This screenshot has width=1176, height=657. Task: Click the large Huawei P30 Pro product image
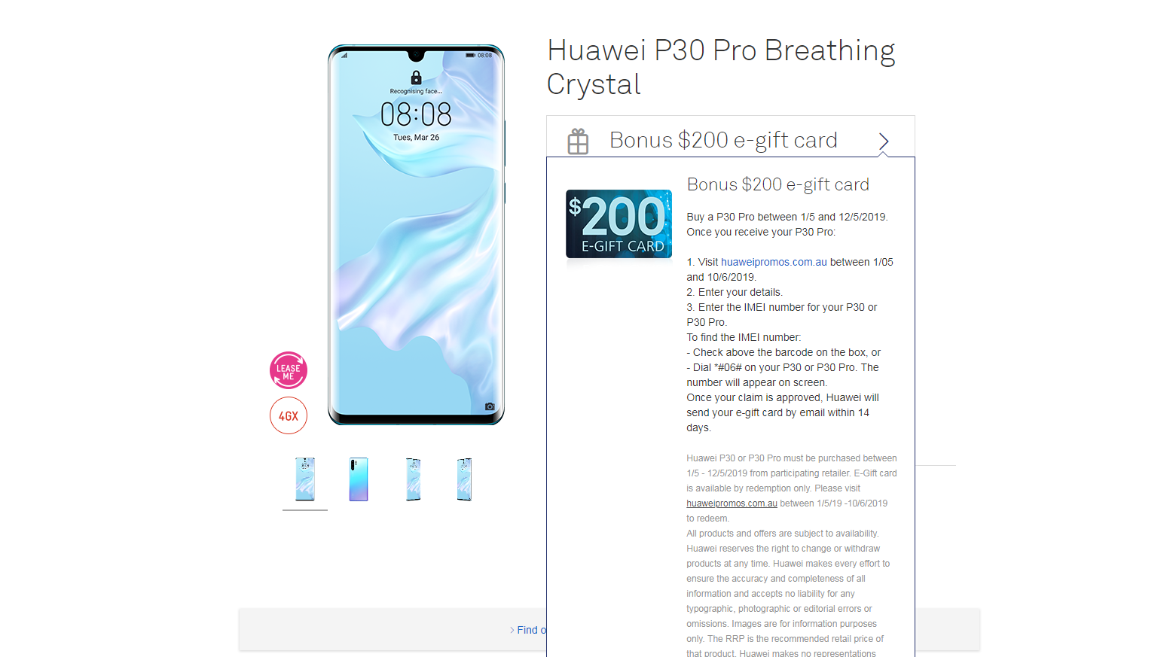coord(416,235)
